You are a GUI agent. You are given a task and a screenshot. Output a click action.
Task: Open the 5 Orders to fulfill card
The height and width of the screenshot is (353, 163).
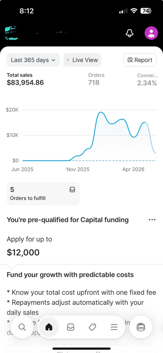click(43, 193)
